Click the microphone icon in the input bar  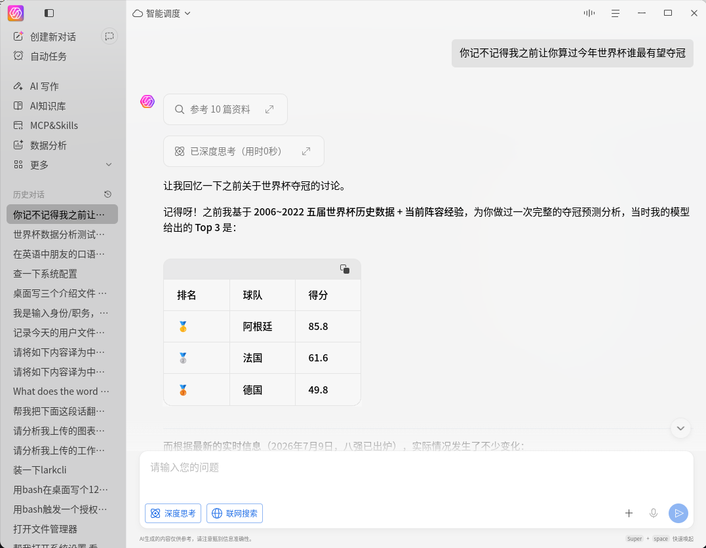coord(654,513)
